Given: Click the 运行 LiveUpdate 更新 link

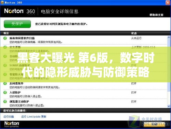Looking at the screenshot, I should point(34,117).
